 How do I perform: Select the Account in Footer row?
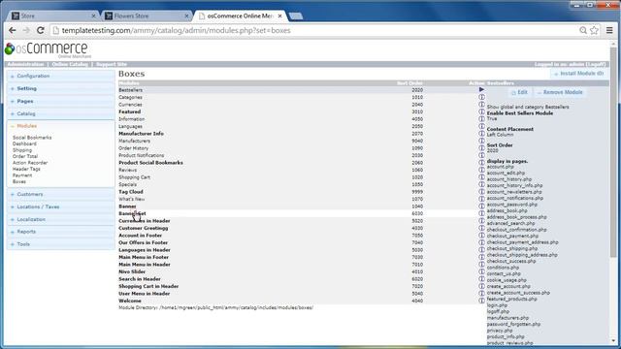301,236
